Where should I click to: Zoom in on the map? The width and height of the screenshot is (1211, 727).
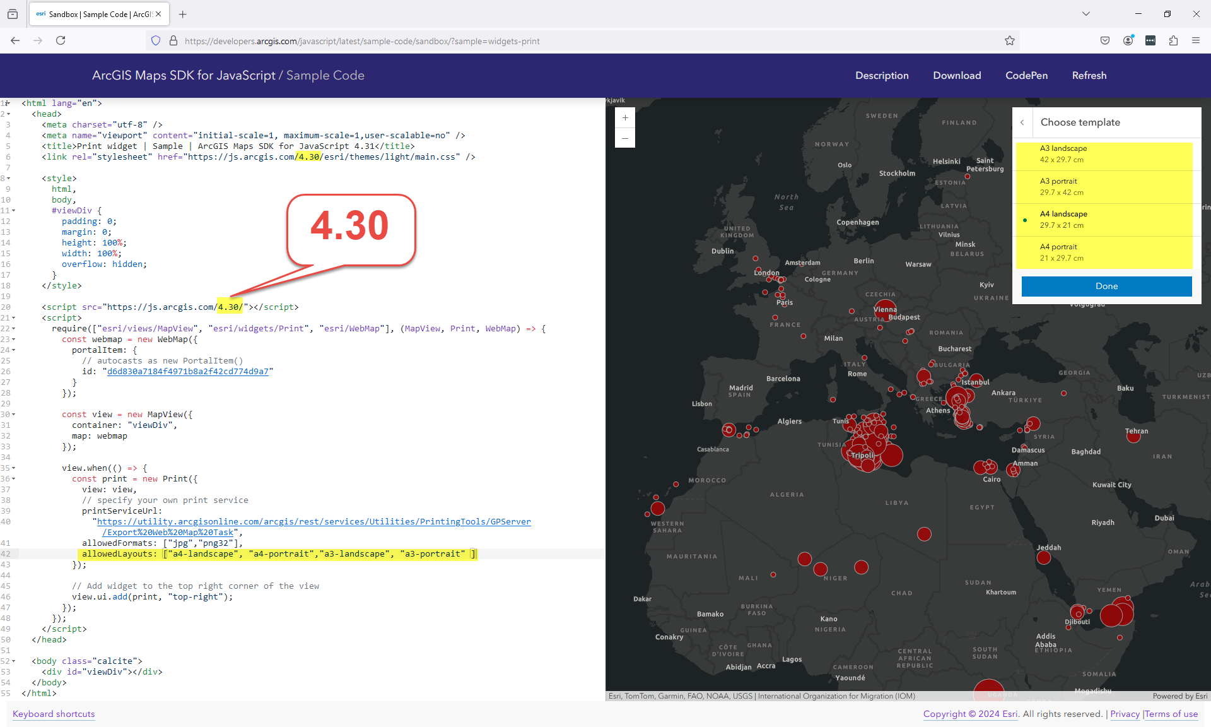(x=625, y=117)
